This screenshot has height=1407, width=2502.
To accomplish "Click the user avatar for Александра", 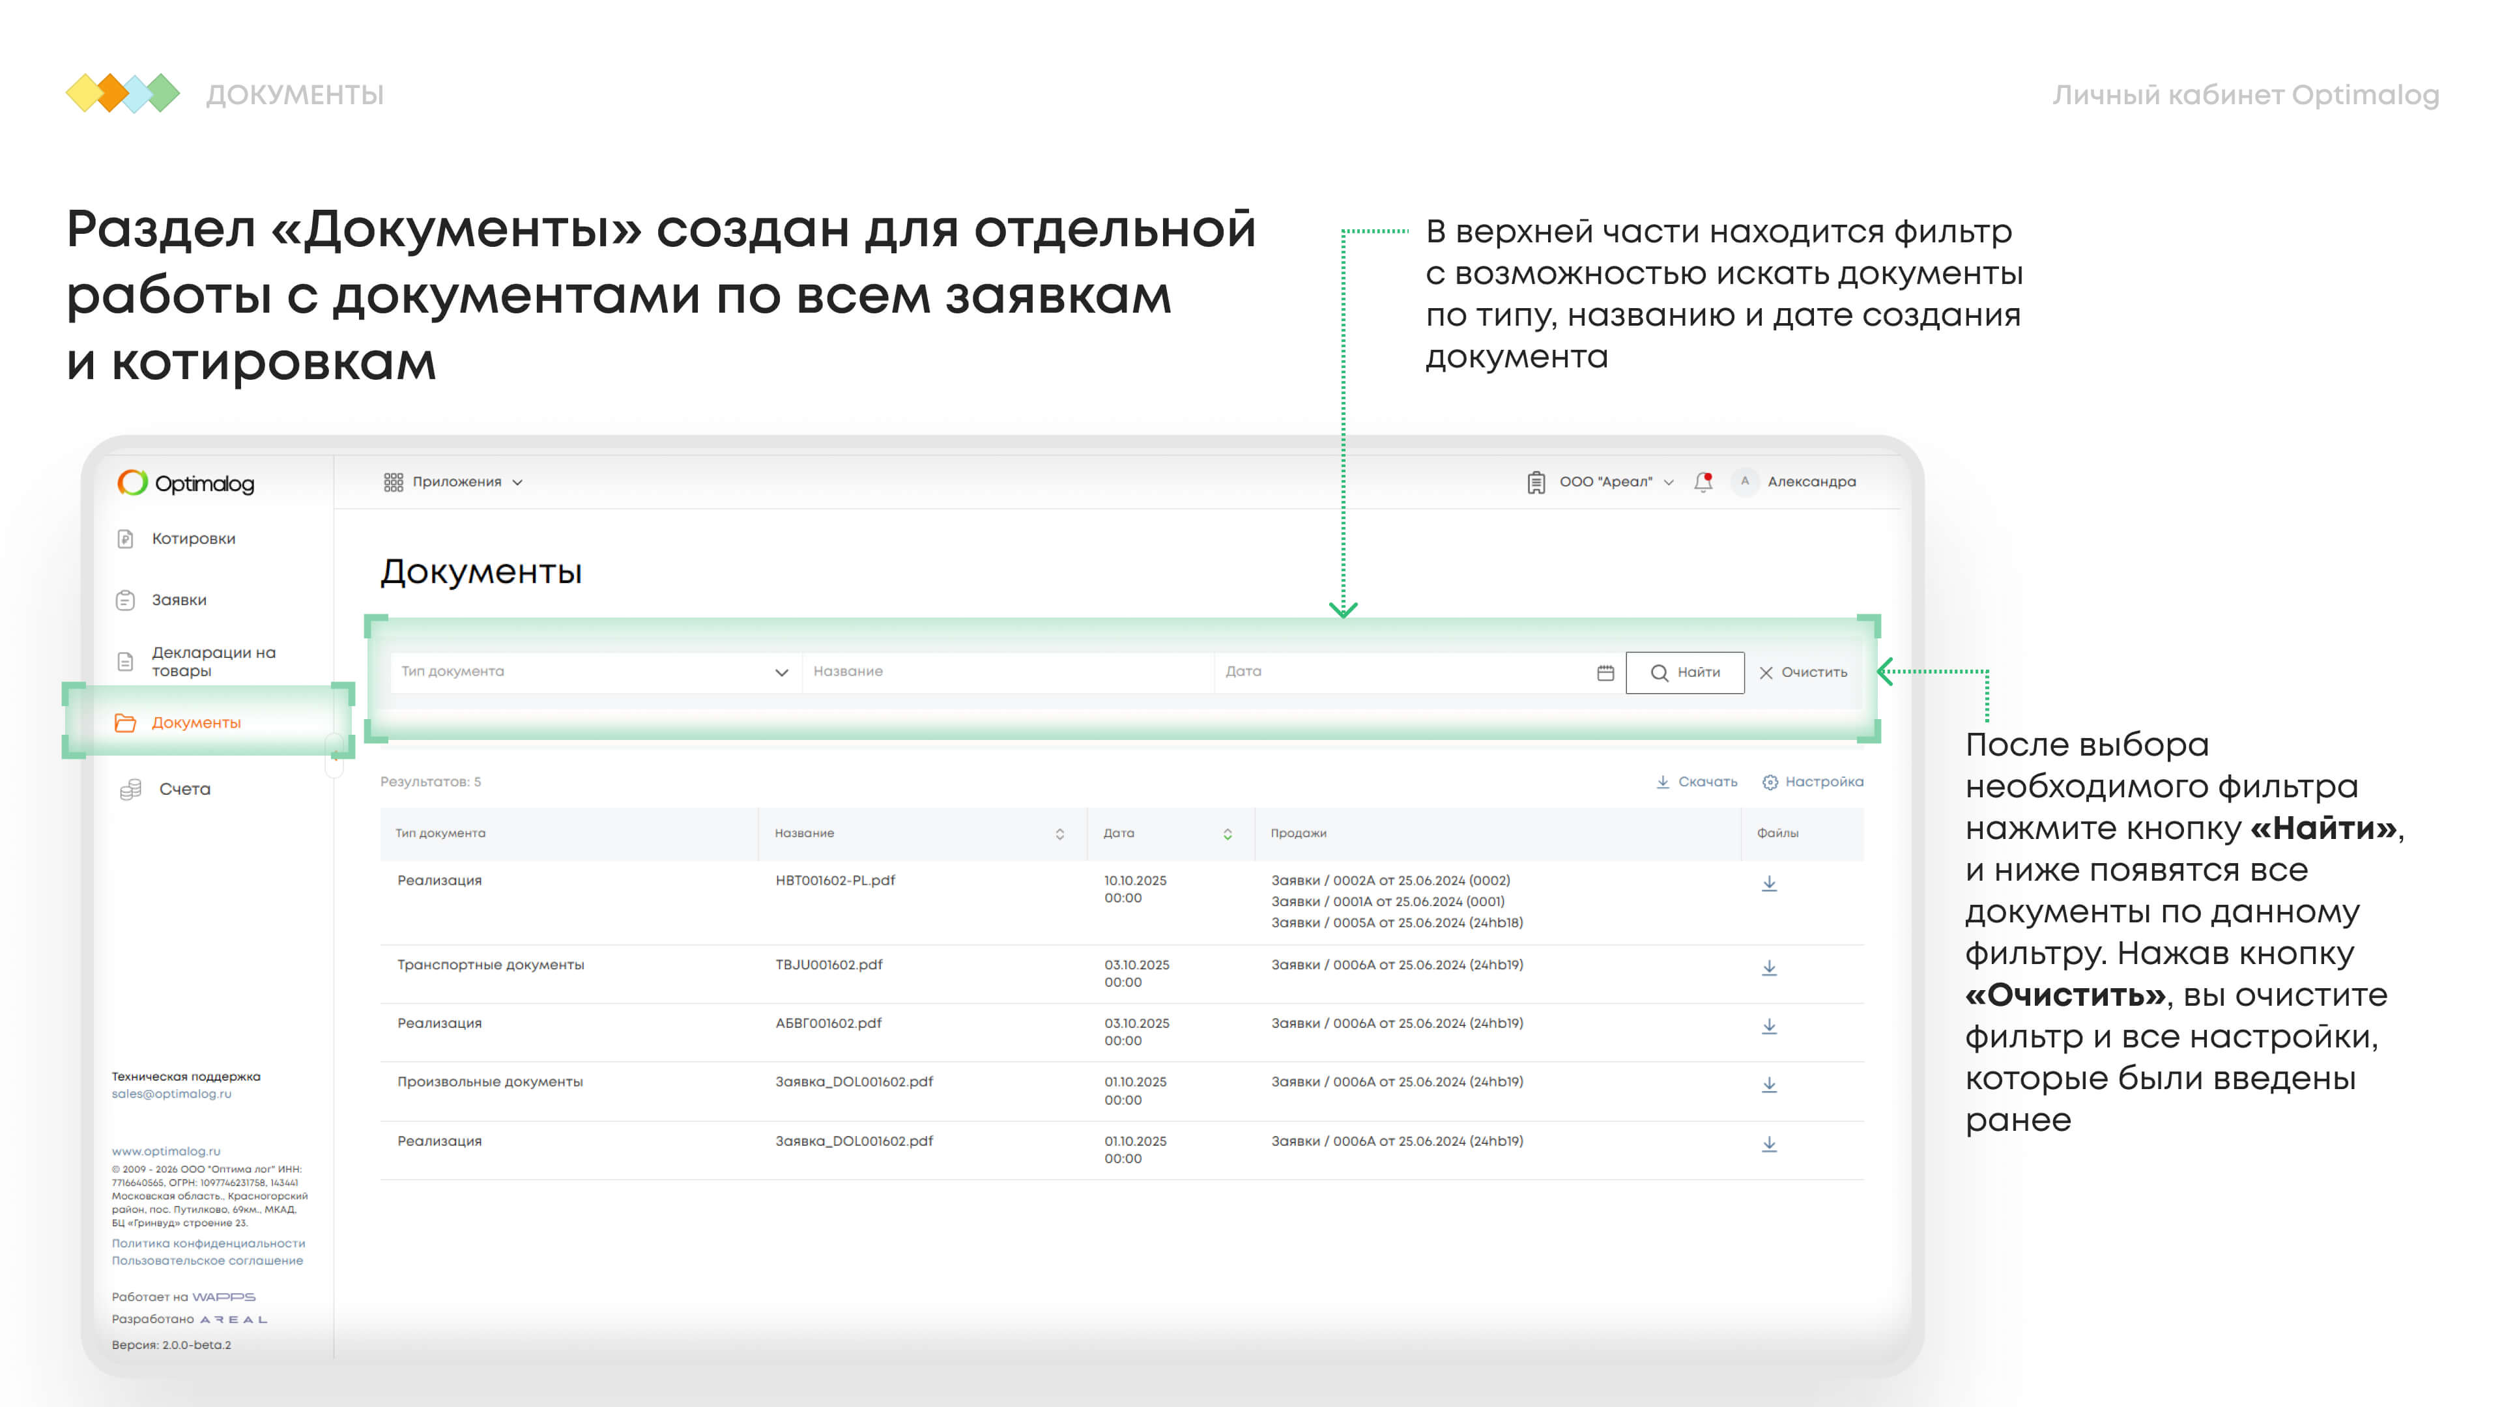I will point(1744,481).
